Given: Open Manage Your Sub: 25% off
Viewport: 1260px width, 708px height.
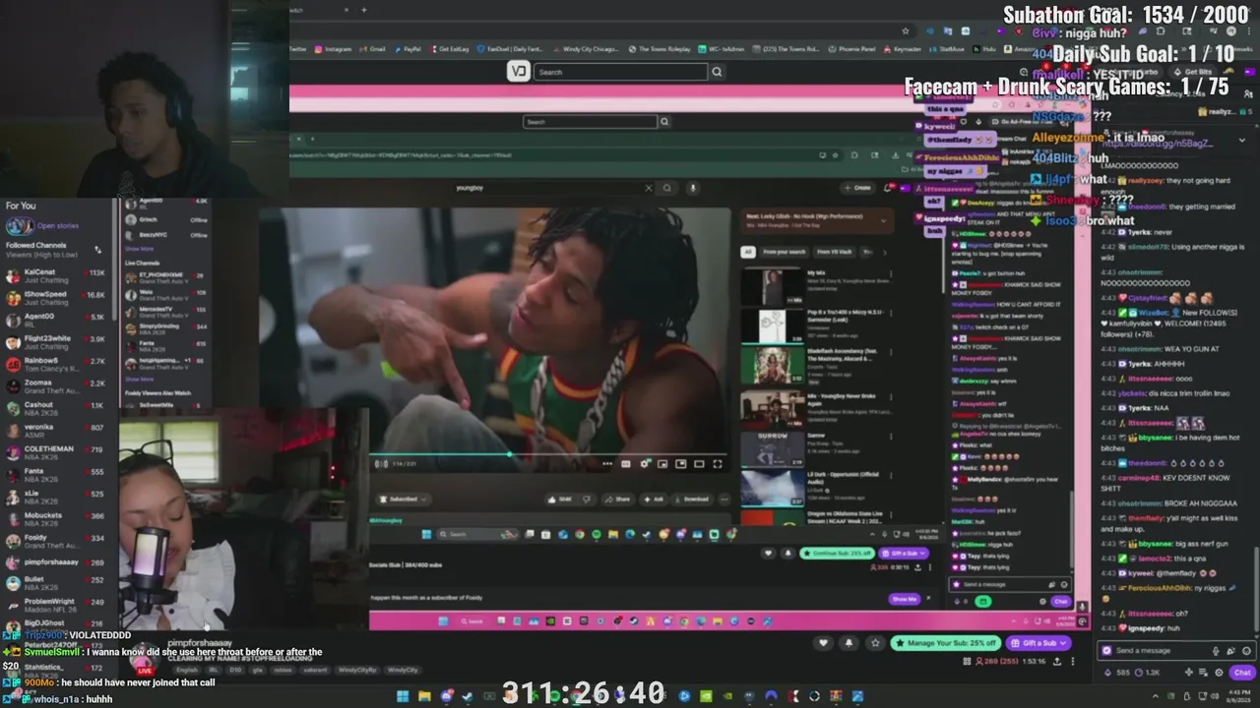Looking at the screenshot, I should 946,643.
